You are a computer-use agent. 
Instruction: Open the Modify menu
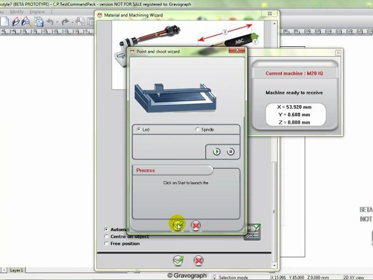17,12
